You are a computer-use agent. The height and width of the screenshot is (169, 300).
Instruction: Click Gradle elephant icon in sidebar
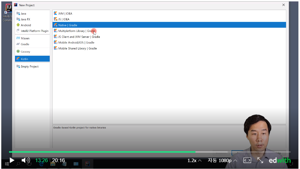(x=18, y=44)
